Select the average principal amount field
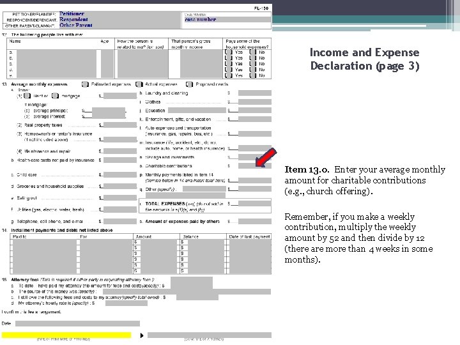The width and height of the screenshot is (460, 345). 109,111
